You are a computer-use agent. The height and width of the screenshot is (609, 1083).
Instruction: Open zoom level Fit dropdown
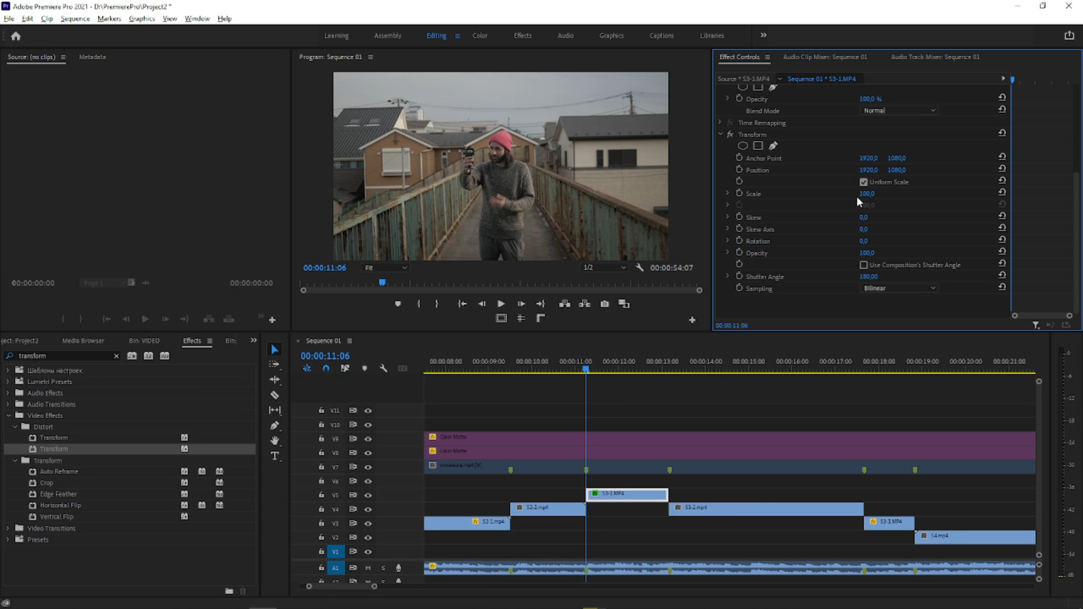[x=386, y=268]
